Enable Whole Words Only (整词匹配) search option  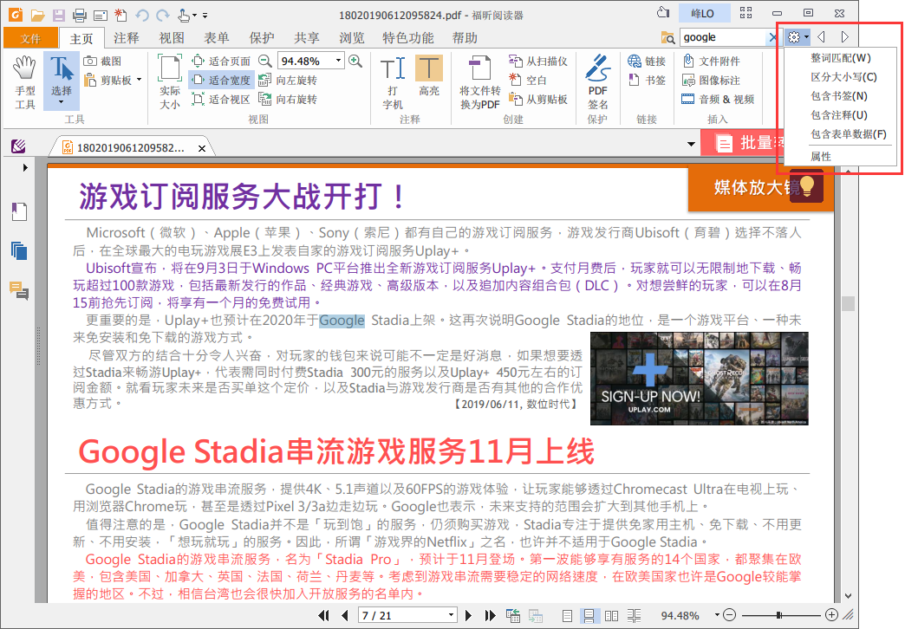pyautogui.click(x=840, y=58)
